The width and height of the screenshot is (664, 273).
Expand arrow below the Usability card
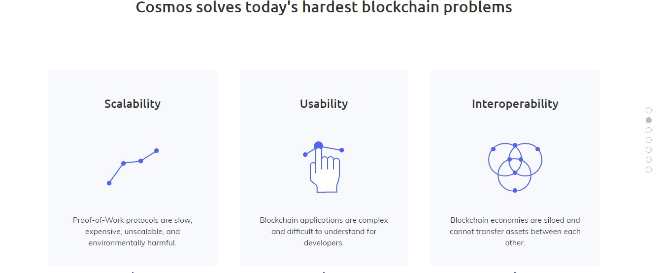[324, 272]
